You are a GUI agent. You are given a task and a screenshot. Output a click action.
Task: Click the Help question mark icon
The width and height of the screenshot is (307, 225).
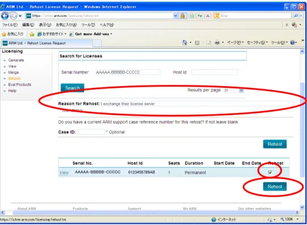click(292, 43)
